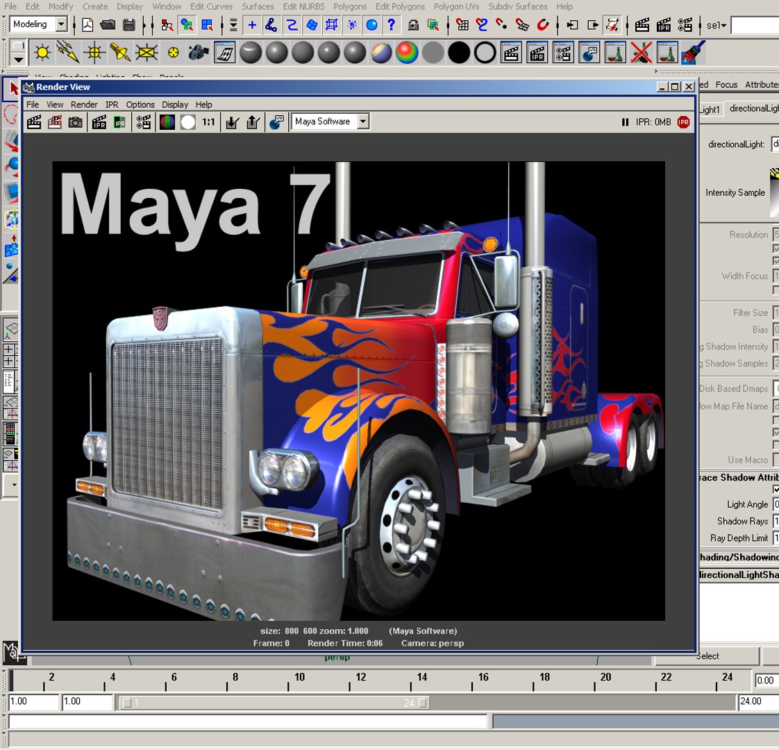This screenshot has width=779, height=750.
Task: Click the rainbow Ramp Shader sphere icon
Action: click(x=407, y=53)
